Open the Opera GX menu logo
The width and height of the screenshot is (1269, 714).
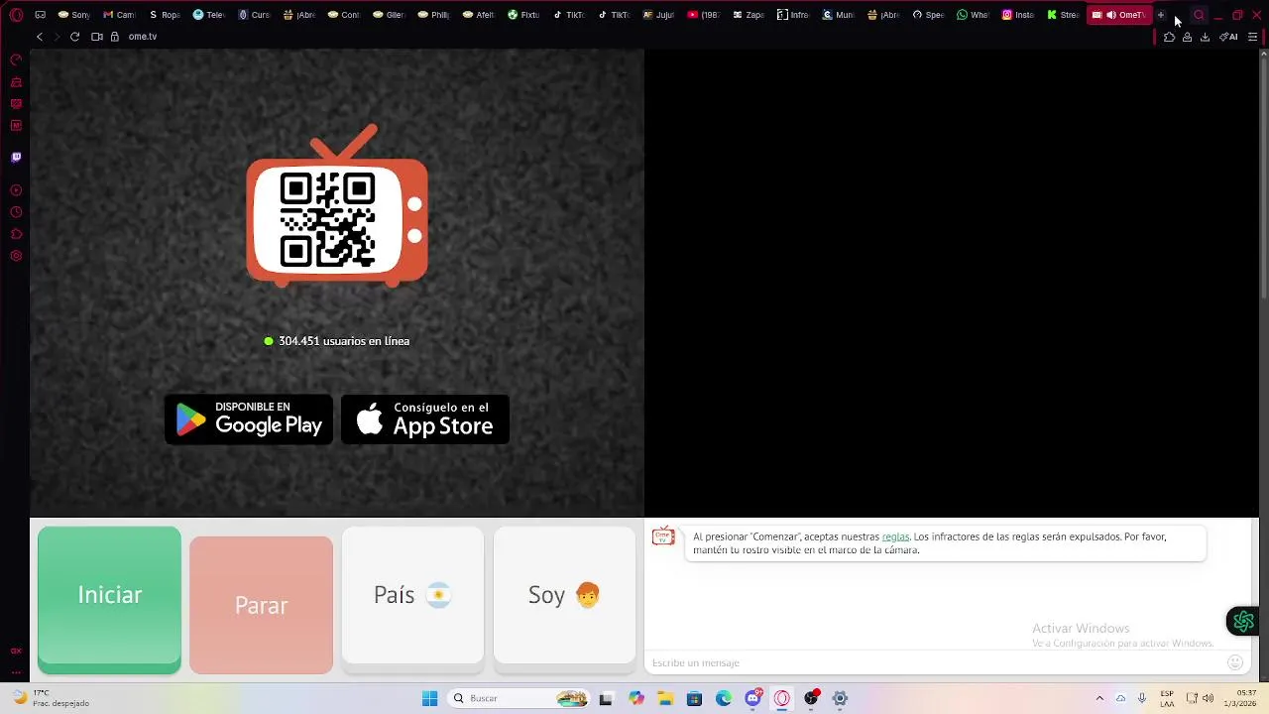(x=16, y=15)
